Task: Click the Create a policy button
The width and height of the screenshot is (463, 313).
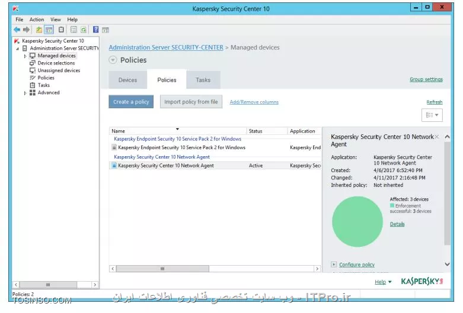Action: [x=131, y=102]
